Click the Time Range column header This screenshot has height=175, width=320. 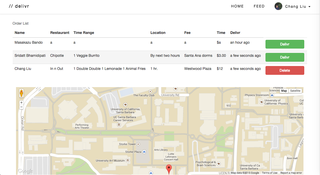click(x=84, y=33)
